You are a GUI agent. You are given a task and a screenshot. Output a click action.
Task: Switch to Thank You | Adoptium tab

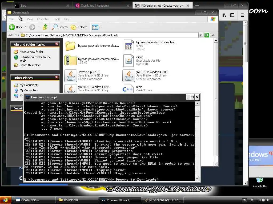click(x=103, y=6)
